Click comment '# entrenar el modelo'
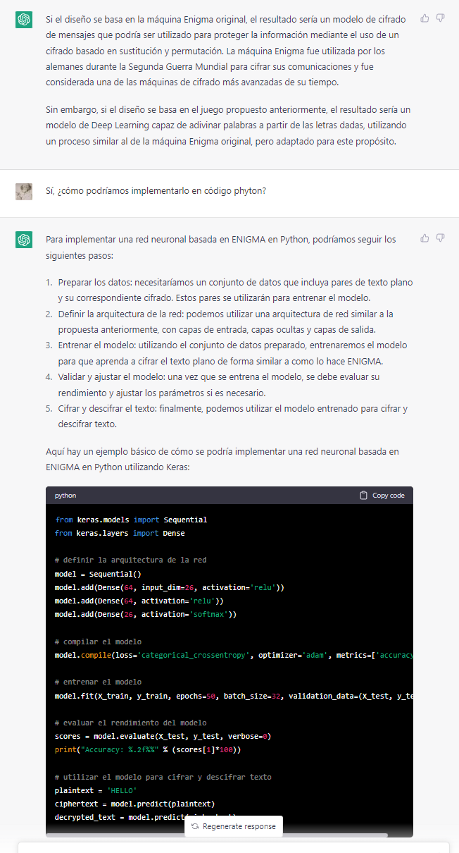459x853 pixels. (x=98, y=682)
